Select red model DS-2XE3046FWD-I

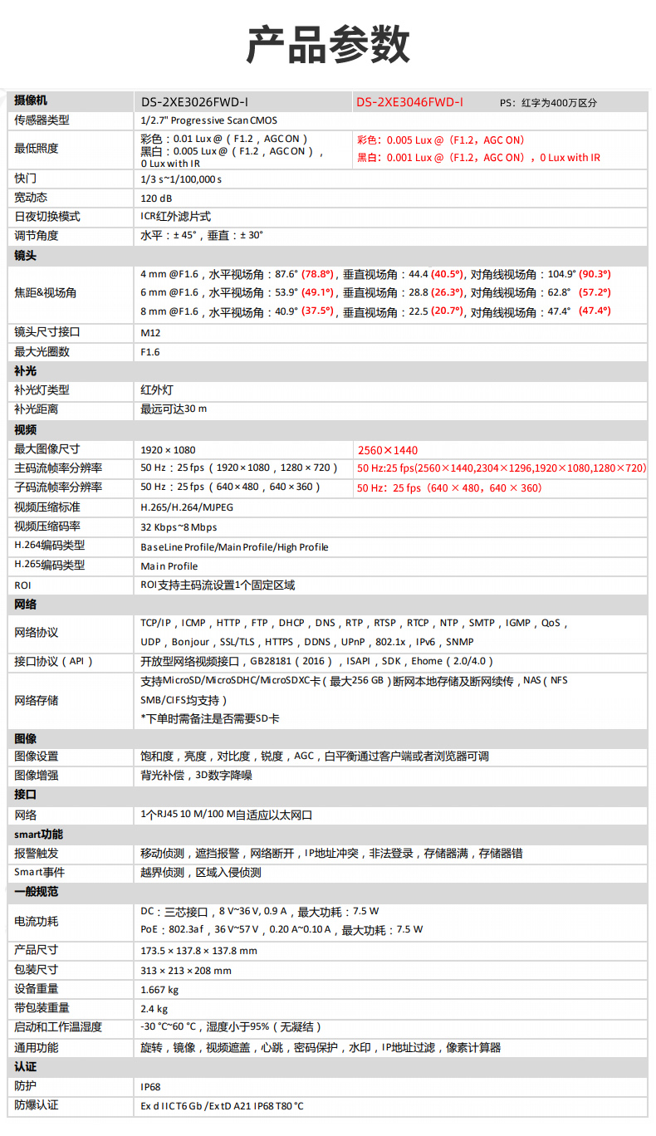click(x=410, y=102)
